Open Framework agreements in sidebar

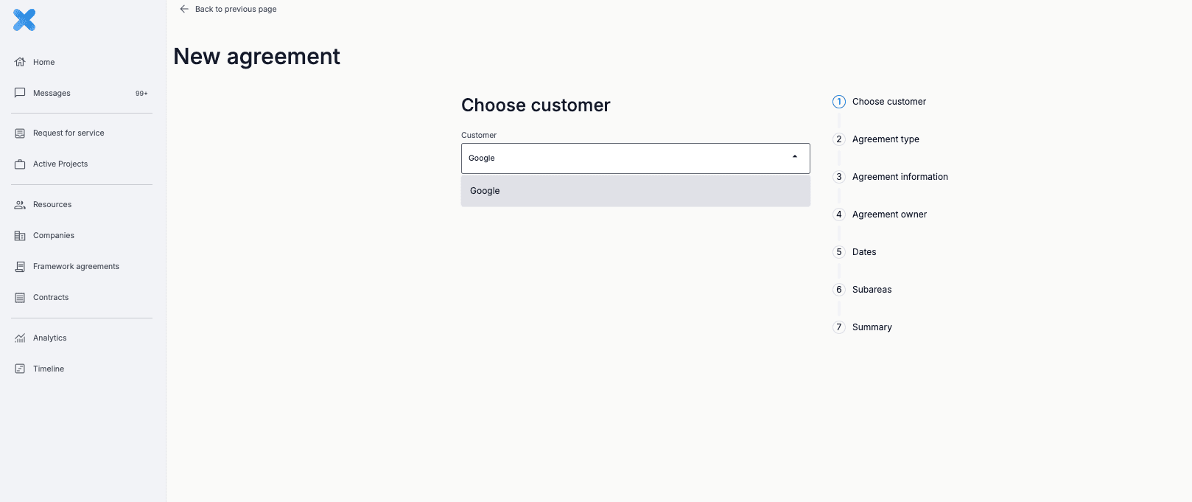(x=76, y=267)
